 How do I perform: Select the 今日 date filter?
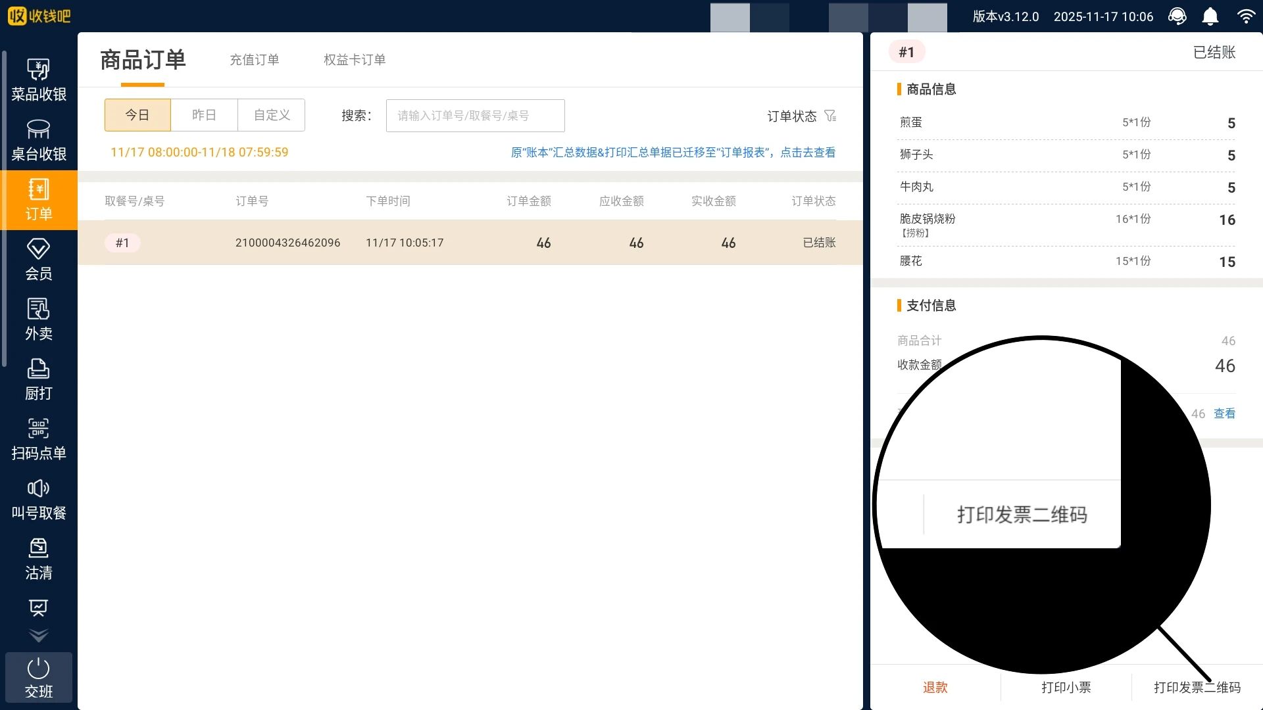pos(137,115)
